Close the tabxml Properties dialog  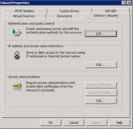click(129, 3)
